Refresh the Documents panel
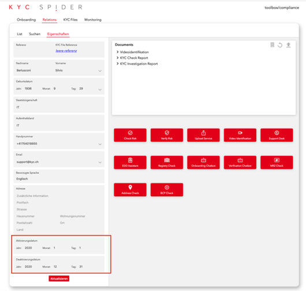Screen dimensions: 306x291 click(x=280, y=45)
